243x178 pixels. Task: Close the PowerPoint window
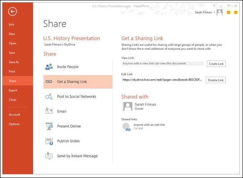236,6
